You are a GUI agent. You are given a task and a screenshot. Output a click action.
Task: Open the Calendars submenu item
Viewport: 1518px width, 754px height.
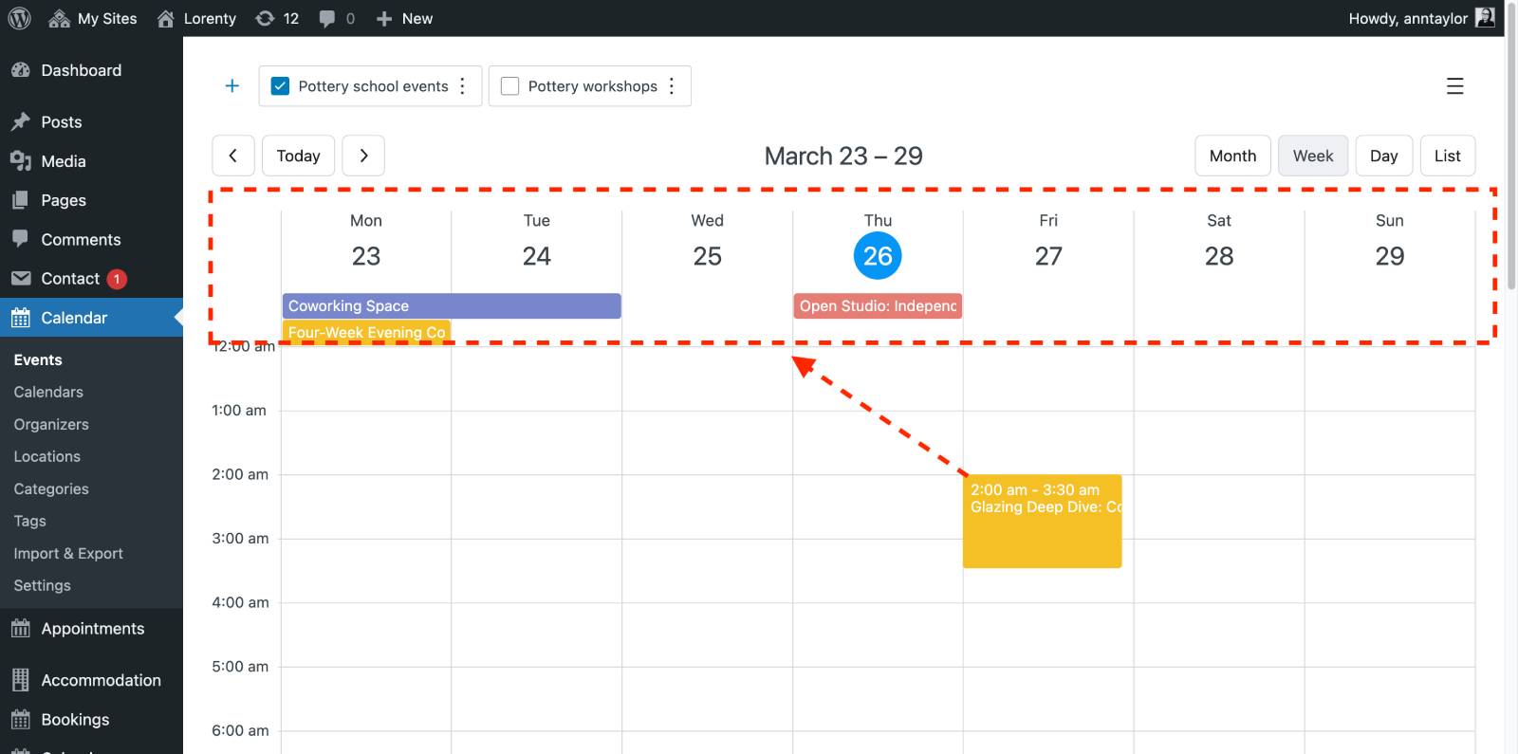48,392
